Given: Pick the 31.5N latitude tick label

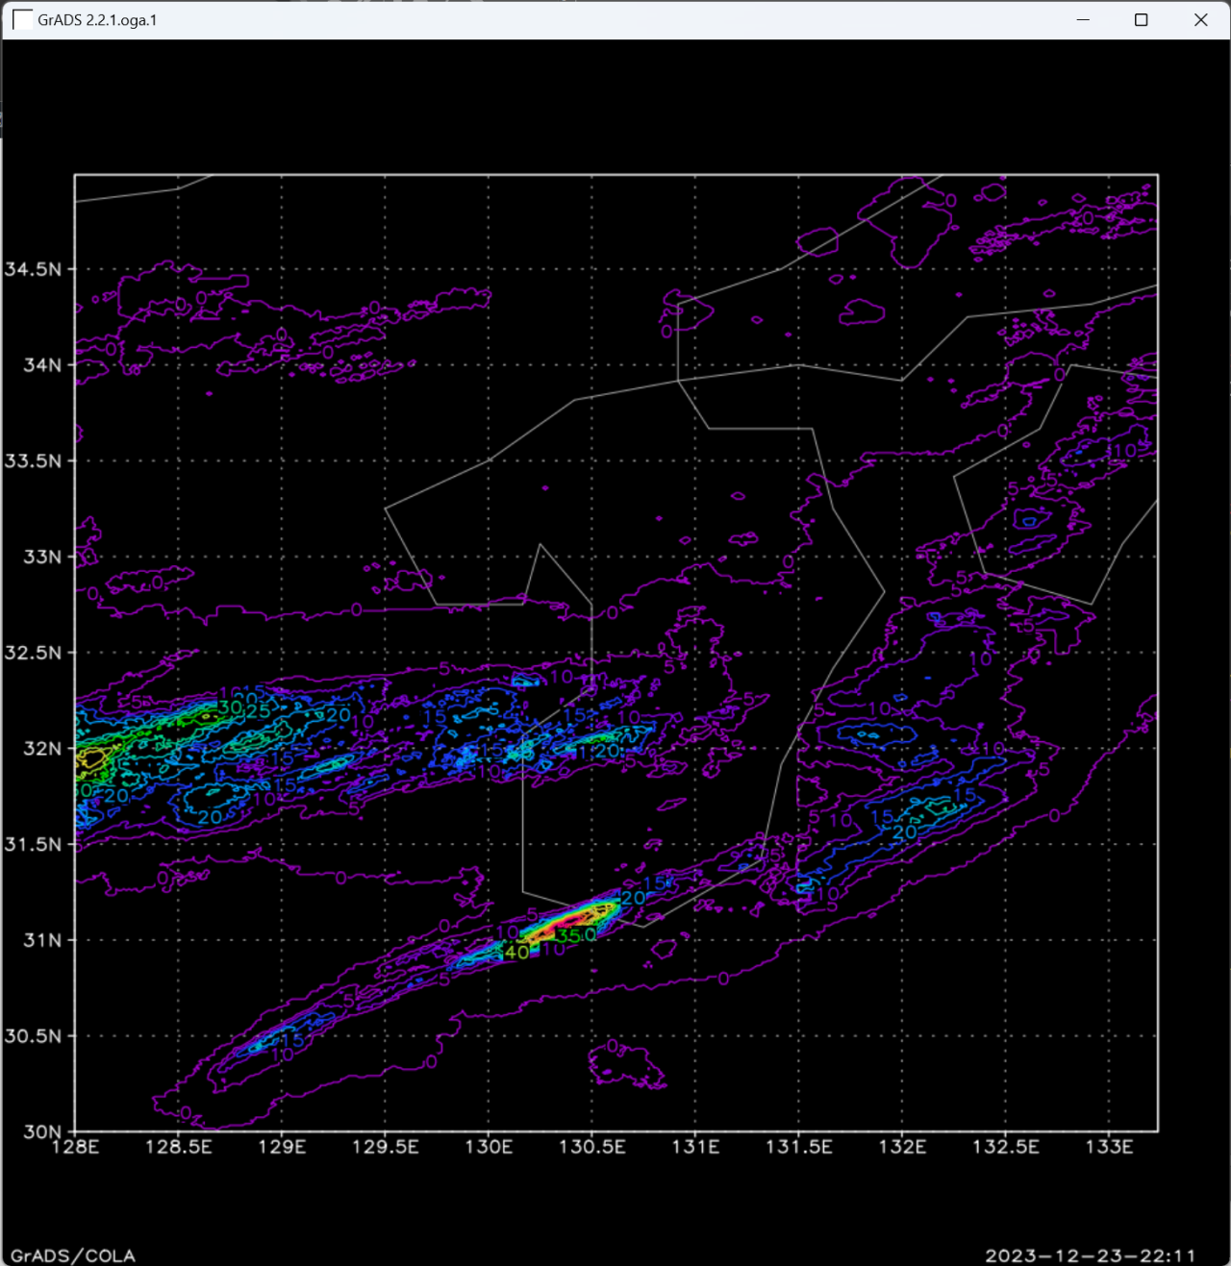Looking at the screenshot, I should (33, 844).
